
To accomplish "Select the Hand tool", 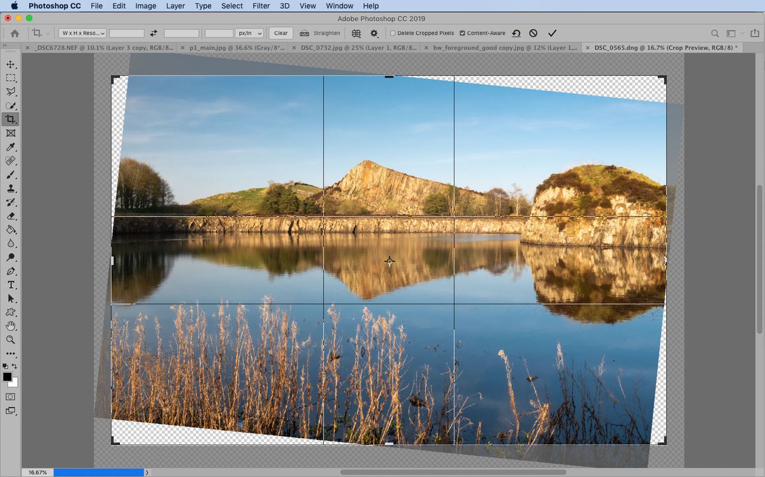I will (11, 326).
